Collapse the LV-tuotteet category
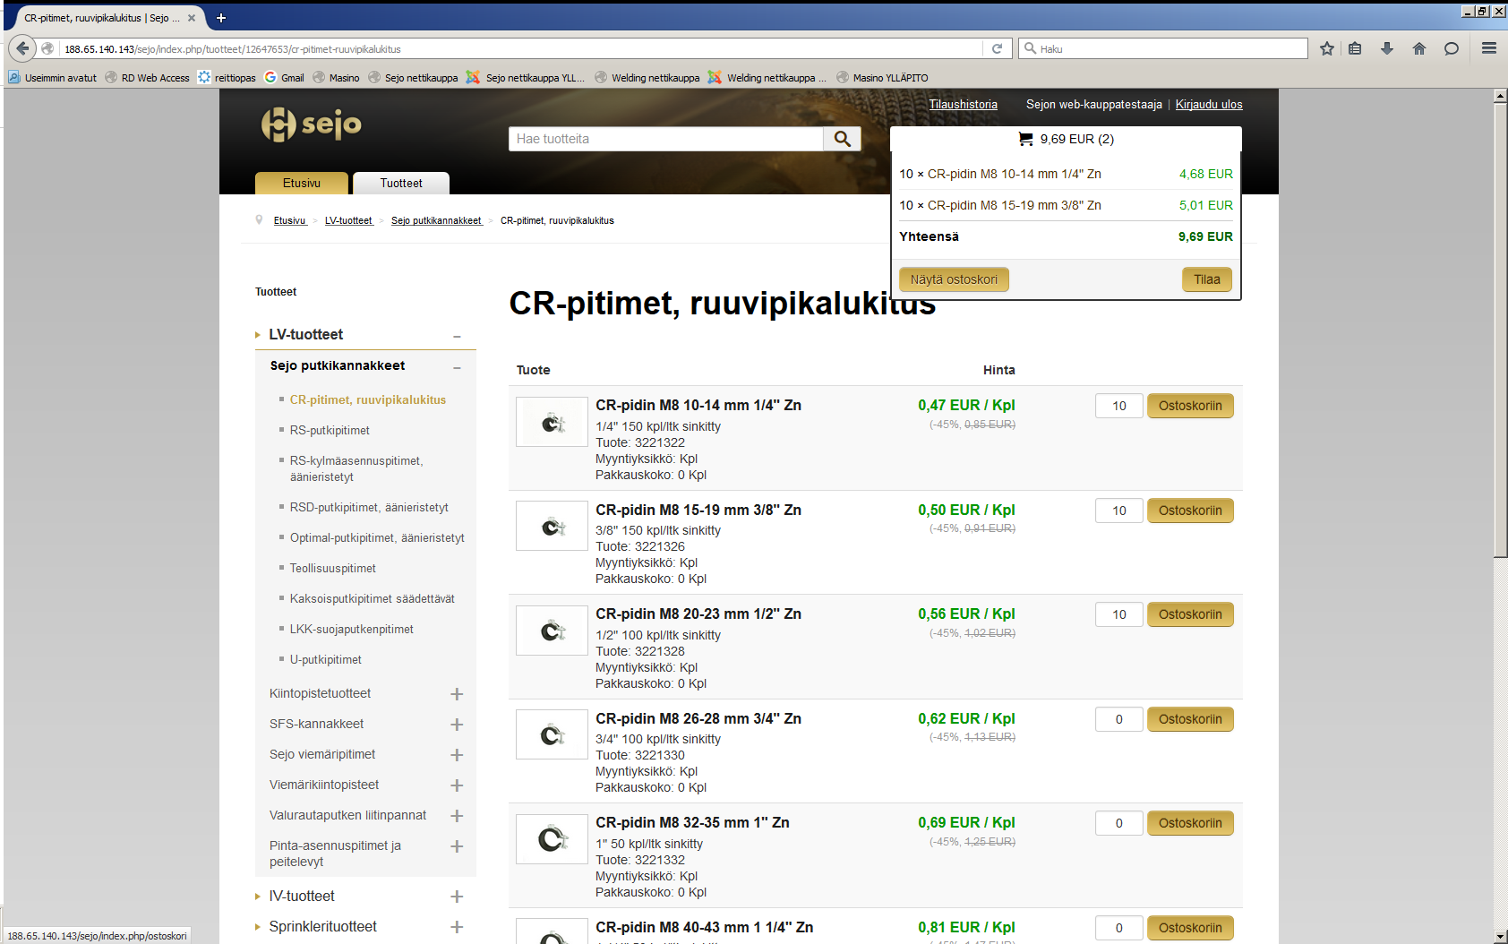Viewport: 1508px width, 944px height. [x=457, y=336]
